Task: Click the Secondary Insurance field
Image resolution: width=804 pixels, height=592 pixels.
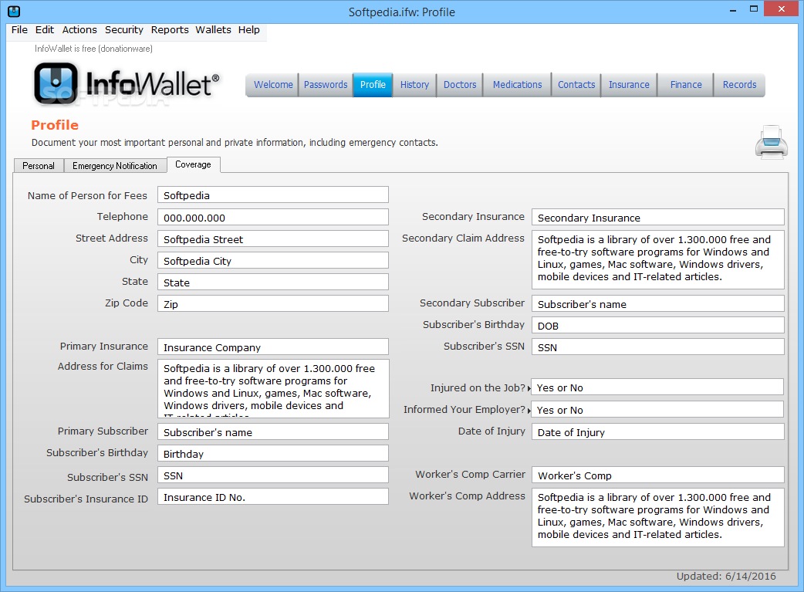Action: [x=658, y=217]
